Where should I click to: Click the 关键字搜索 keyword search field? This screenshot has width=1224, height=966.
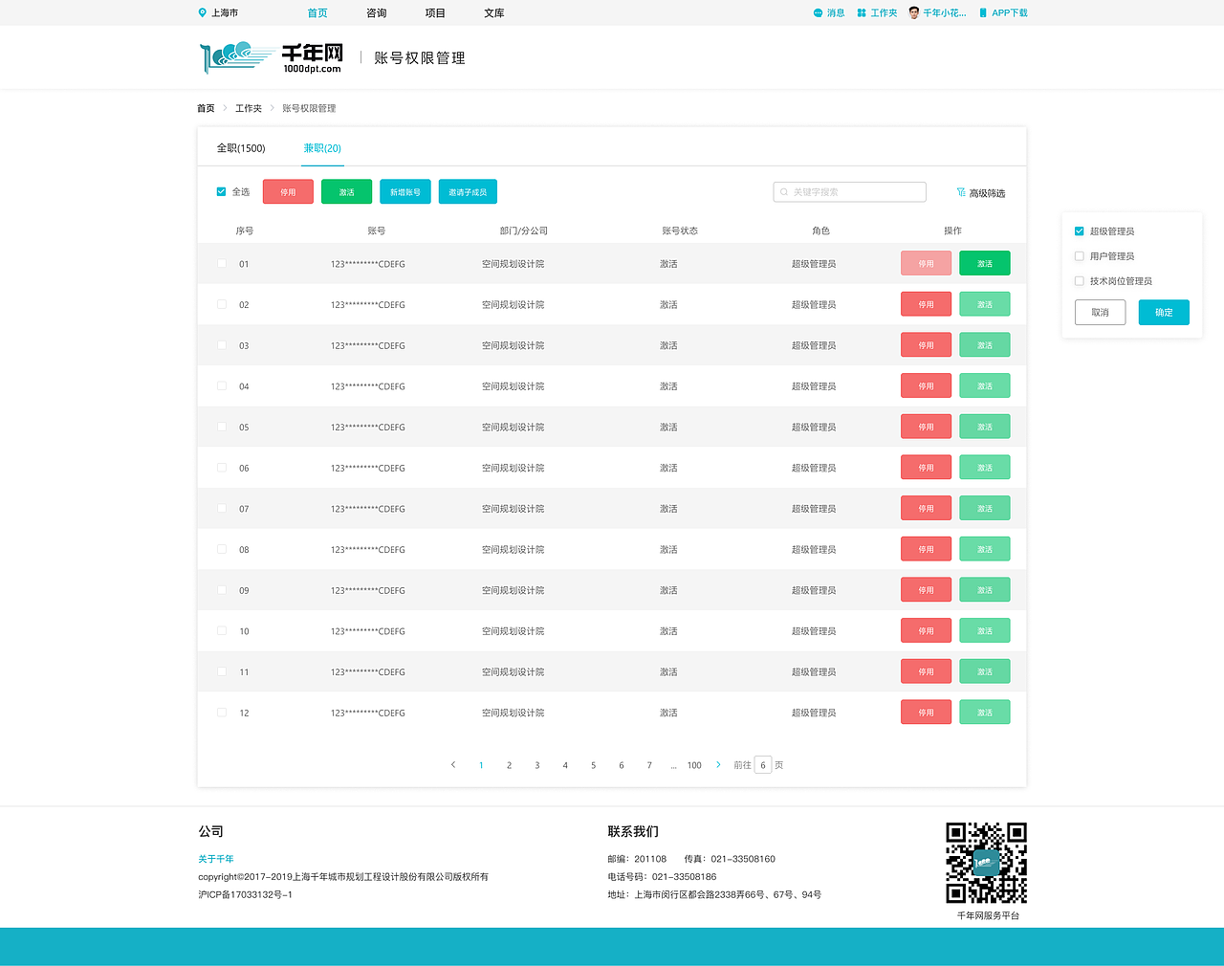[x=849, y=192]
